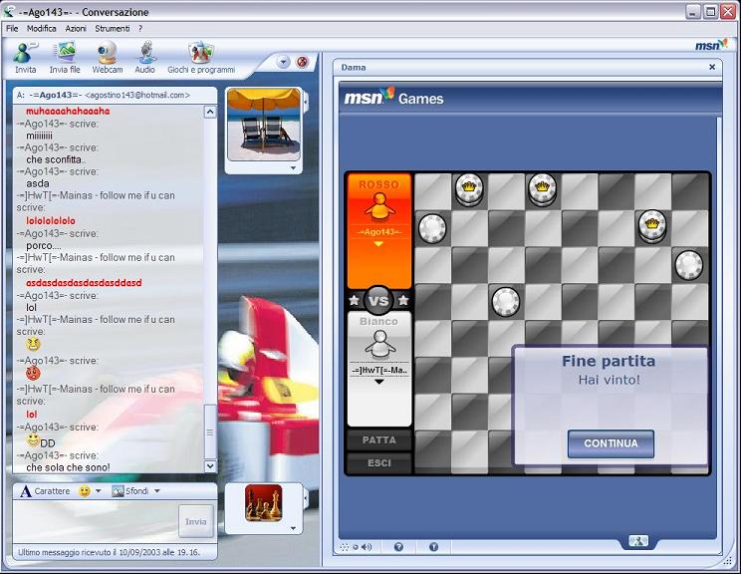Image resolution: width=741 pixels, height=574 pixels.
Task: Click the 'che sconfitta..' message
Action: (56, 159)
